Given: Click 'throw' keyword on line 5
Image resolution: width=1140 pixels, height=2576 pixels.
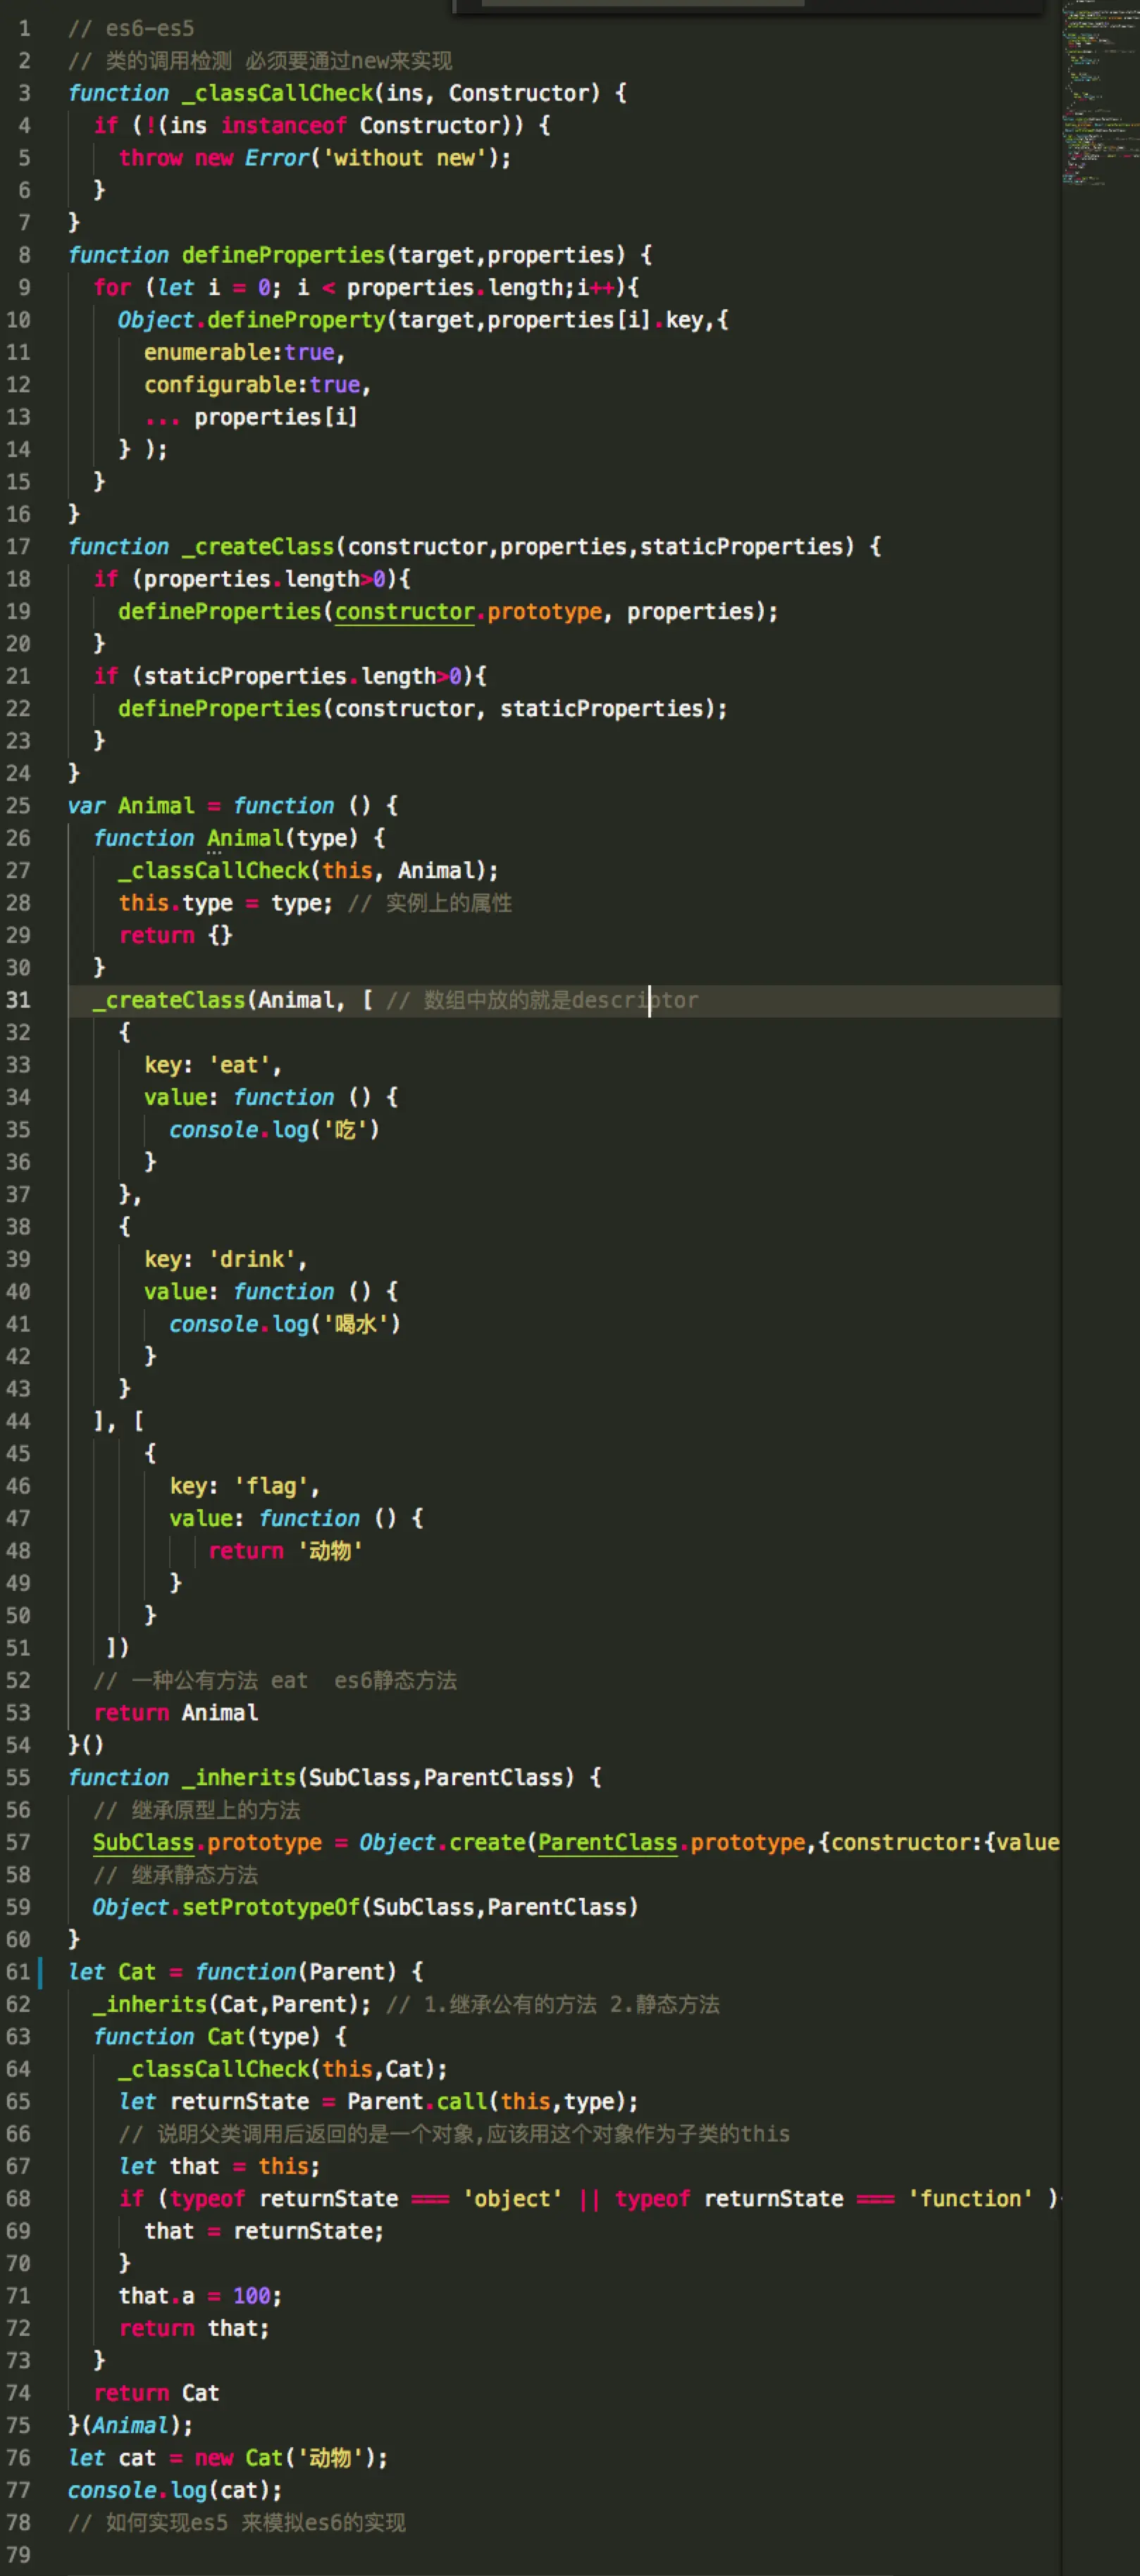Looking at the screenshot, I should [x=151, y=158].
